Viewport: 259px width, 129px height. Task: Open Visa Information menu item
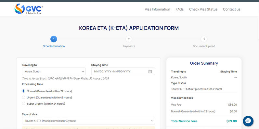157,9
